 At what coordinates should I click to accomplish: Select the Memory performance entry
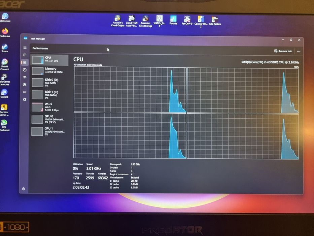tap(49, 71)
